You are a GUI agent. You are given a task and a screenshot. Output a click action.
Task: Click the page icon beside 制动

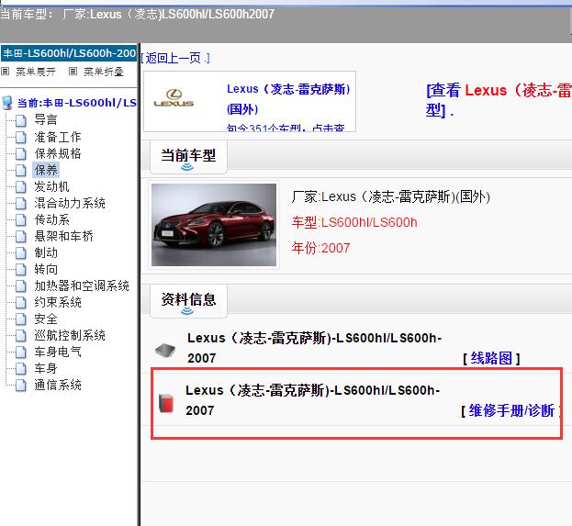click(x=21, y=252)
